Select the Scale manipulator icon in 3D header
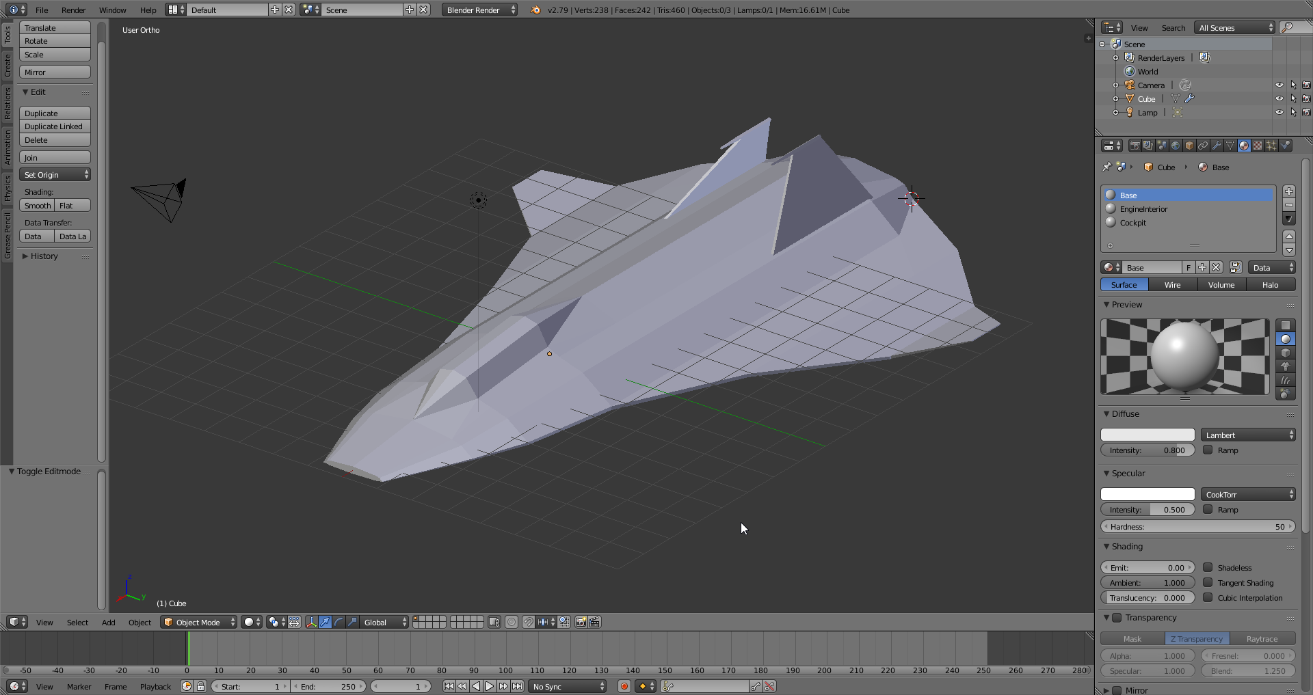1313x695 pixels. 352,622
